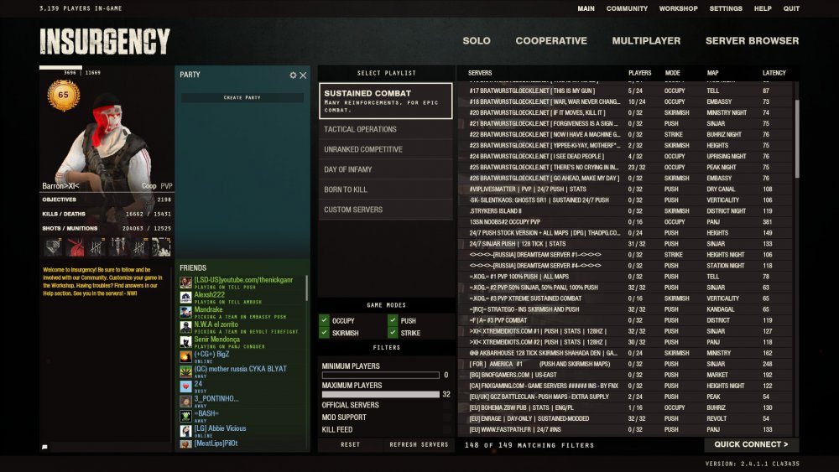Click Refresh Servers button
The image size is (839, 472).
click(419, 444)
